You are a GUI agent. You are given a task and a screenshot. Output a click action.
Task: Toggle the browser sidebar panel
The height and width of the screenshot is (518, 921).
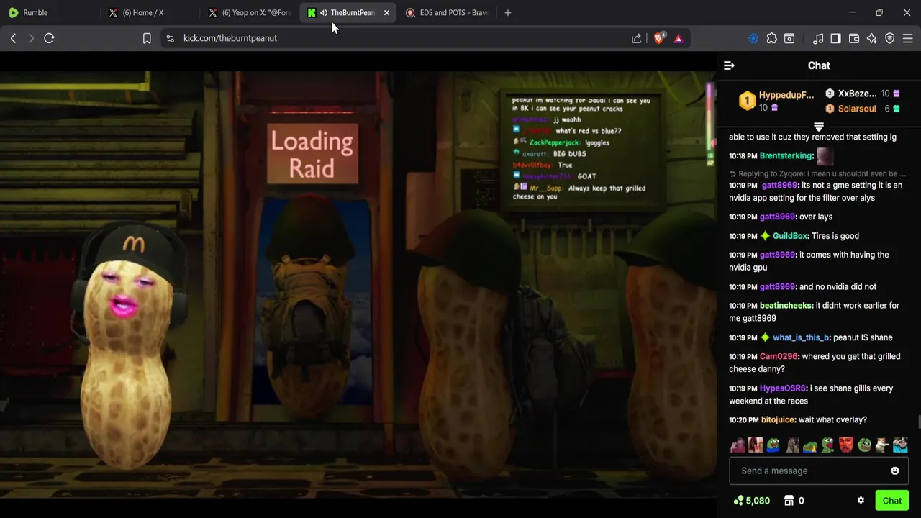point(835,38)
